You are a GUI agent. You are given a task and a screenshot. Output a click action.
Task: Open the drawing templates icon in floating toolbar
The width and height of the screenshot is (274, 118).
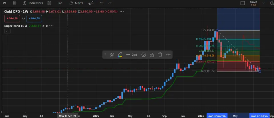(112, 55)
